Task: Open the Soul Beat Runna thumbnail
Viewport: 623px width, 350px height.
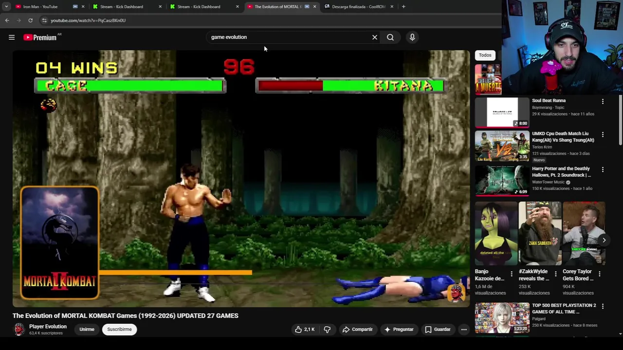Action: tap(502, 112)
